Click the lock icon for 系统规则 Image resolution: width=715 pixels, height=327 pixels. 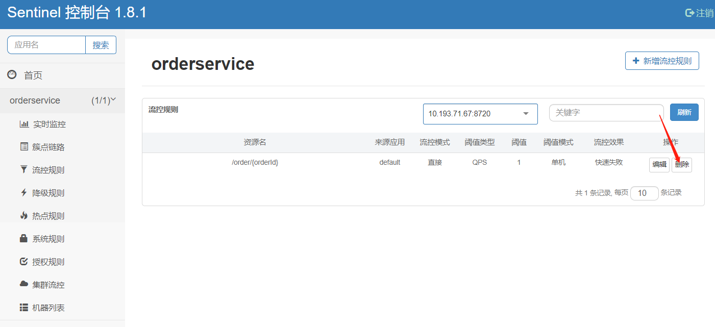click(x=23, y=238)
